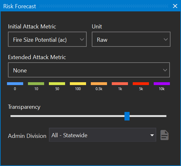Select the yellow 100 legend swatch
This screenshot has height=166, width=181.
click(x=78, y=83)
